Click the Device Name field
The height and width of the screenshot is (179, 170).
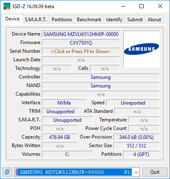point(81,34)
